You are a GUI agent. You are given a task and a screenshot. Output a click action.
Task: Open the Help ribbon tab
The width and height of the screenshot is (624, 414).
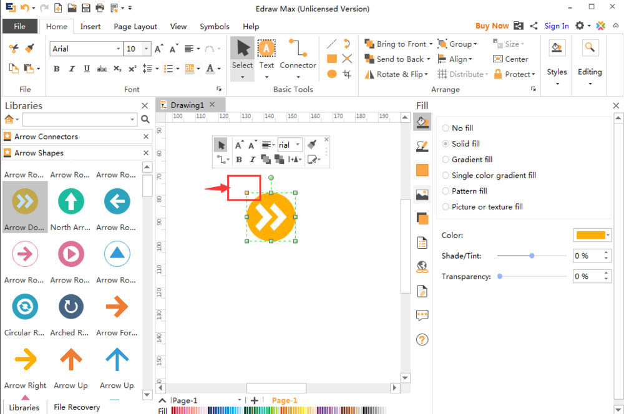click(251, 26)
